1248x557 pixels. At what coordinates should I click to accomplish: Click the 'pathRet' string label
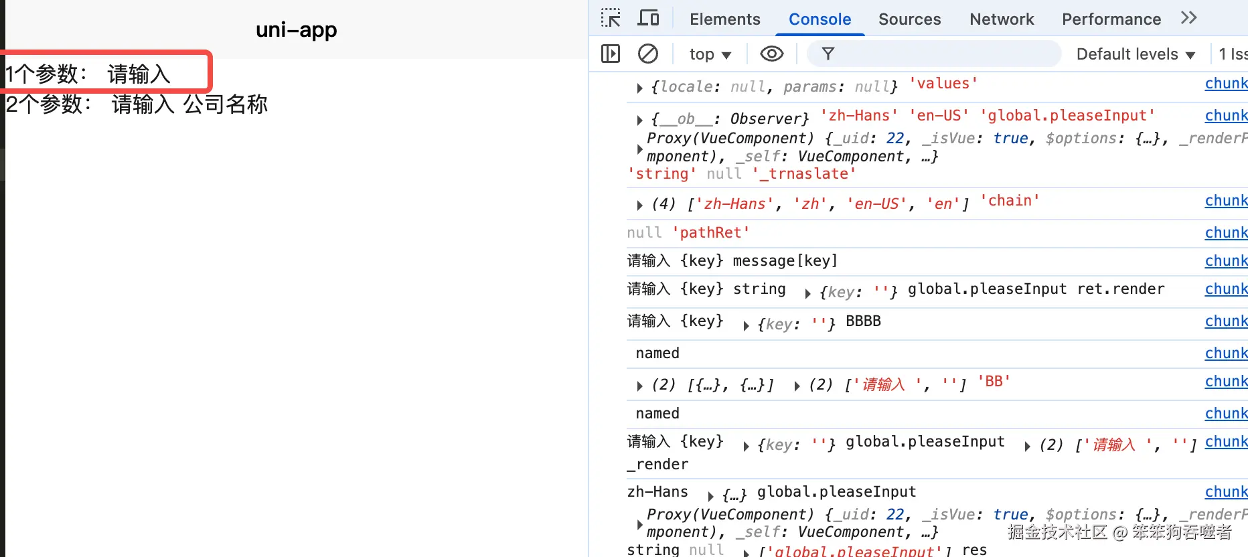point(710,233)
